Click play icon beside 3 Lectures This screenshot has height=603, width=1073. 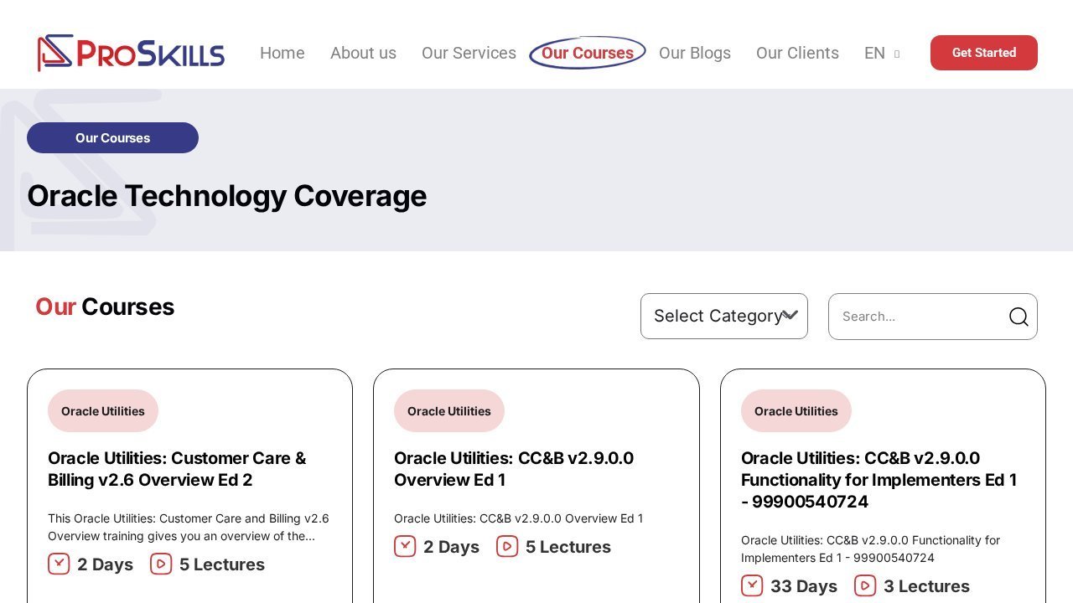click(865, 585)
